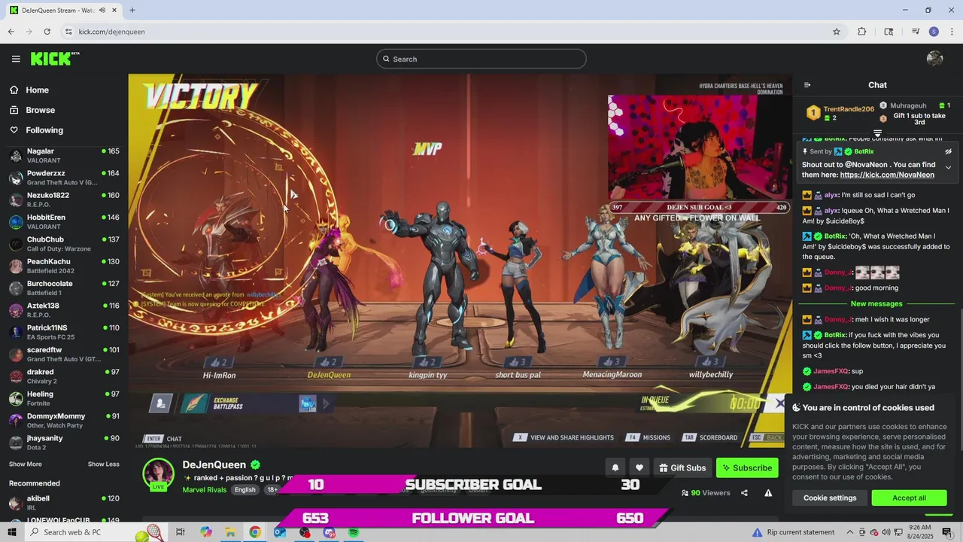This screenshot has width=963, height=542.
Task: Open Nezuko1822's R.E.P.O. stream
Action: point(64,199)
